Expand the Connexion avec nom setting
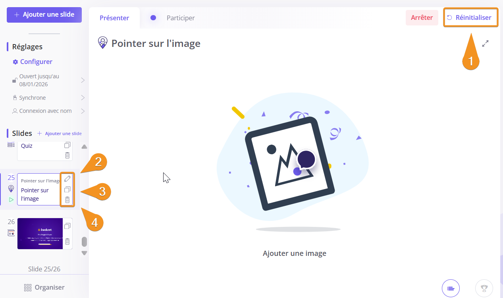This screenshot has height=298, width=503. 83,111
